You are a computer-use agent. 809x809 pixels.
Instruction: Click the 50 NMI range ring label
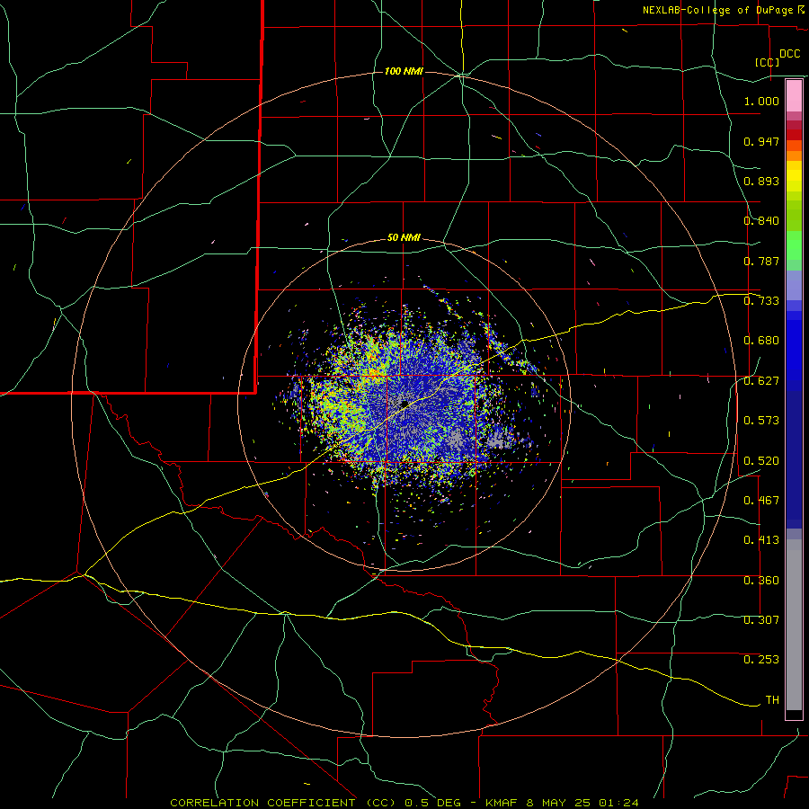[404, 238]
